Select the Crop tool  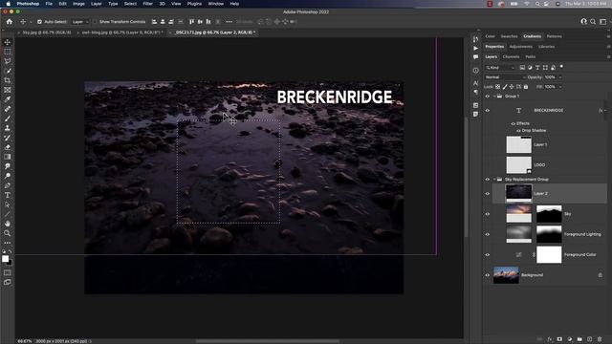(x=8, y=80)
